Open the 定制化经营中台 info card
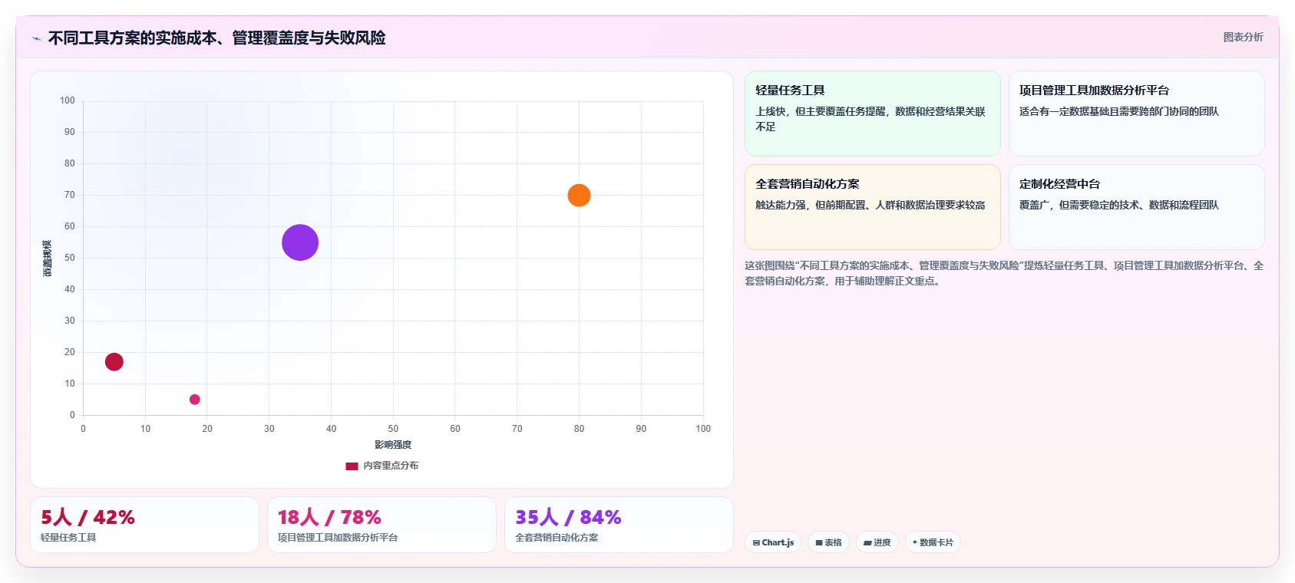 [1136, 207]
